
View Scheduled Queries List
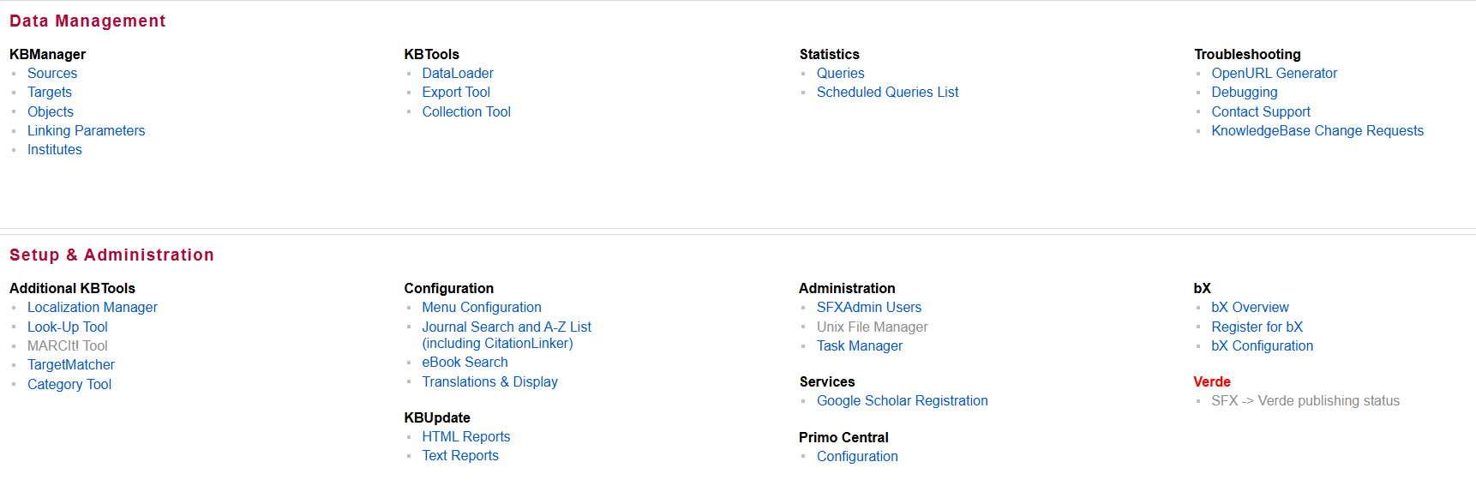pyautogui.click(x=887, y=93)
